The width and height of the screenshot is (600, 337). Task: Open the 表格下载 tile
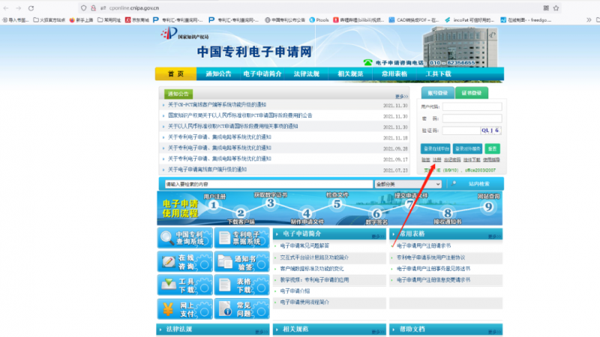click(x=241, y=285)
